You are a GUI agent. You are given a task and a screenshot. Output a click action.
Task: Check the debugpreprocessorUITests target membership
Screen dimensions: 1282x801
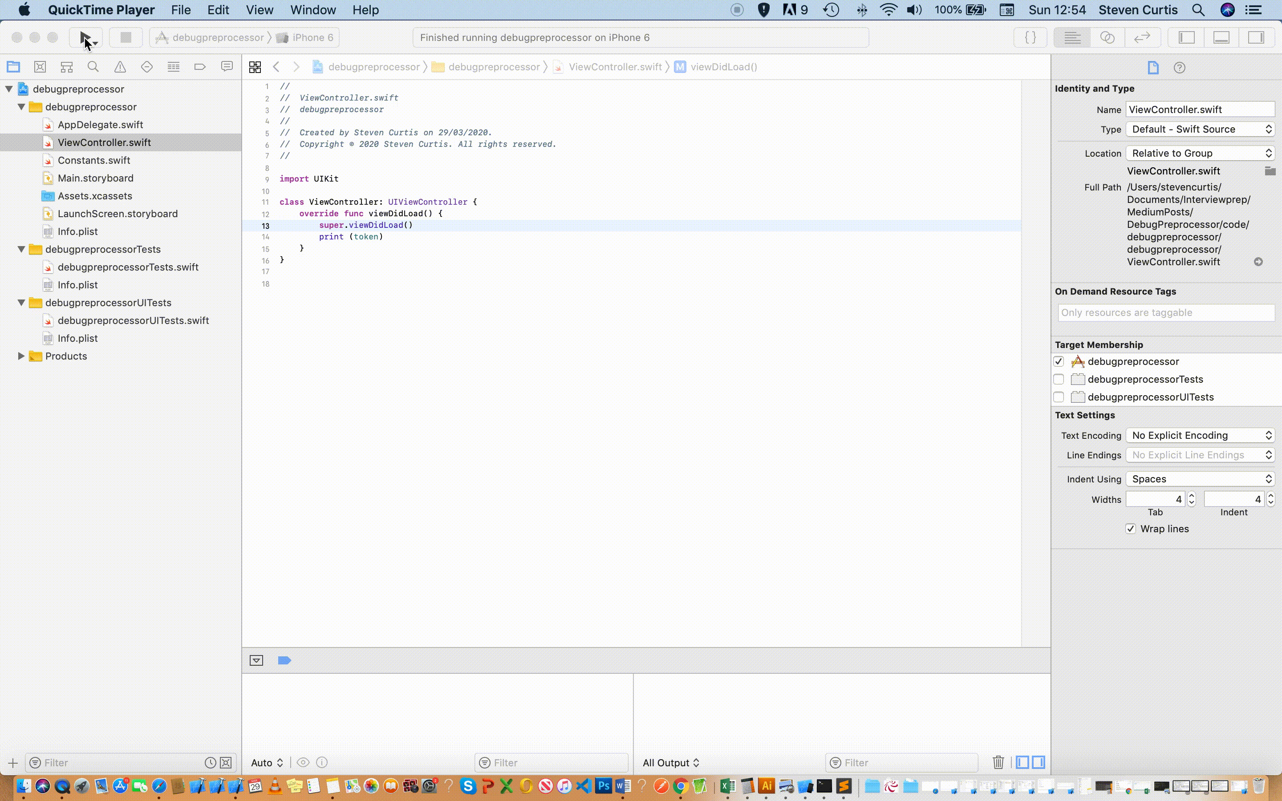click(x=1059, y=397)
